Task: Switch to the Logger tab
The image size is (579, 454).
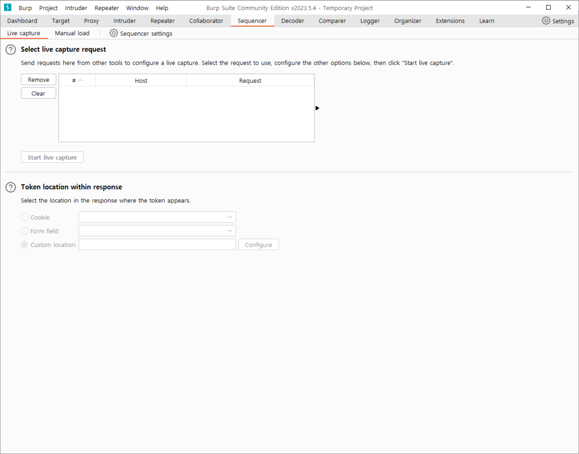Action: 370,21
